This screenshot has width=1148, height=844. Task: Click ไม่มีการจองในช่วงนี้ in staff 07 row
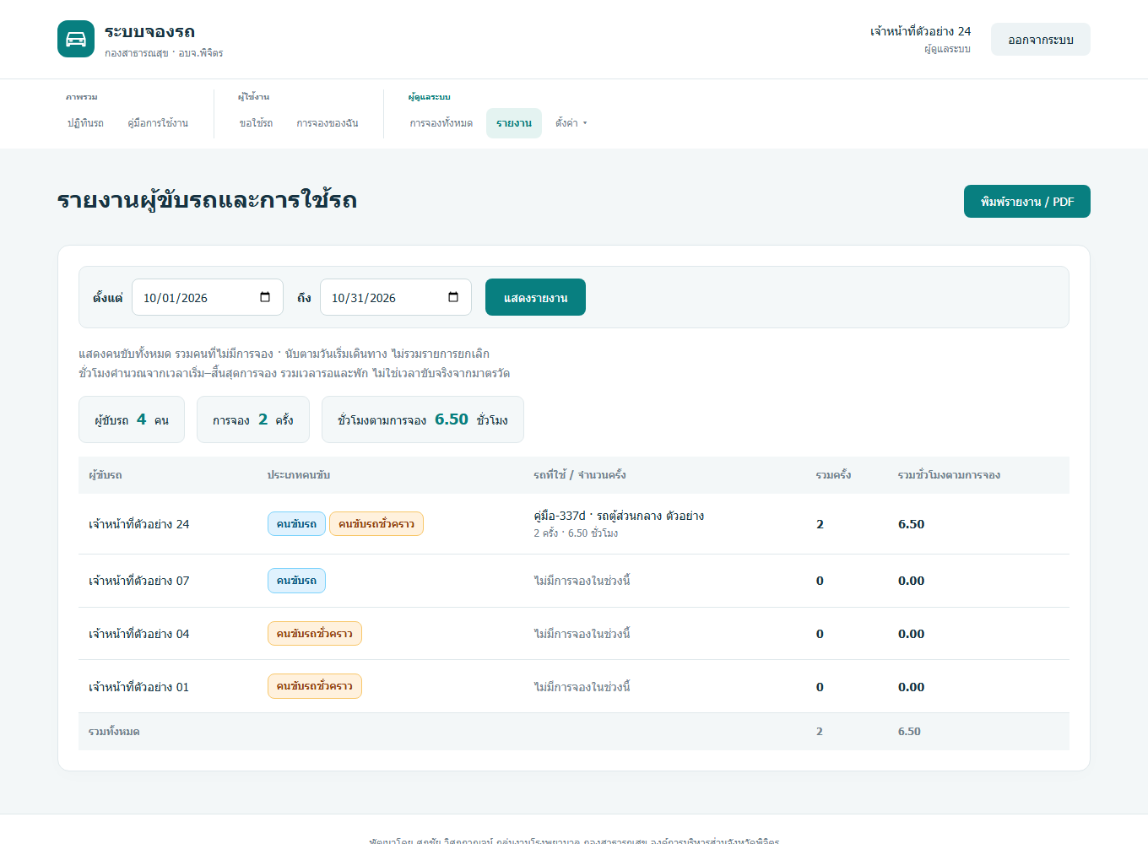tap(582, 581)
